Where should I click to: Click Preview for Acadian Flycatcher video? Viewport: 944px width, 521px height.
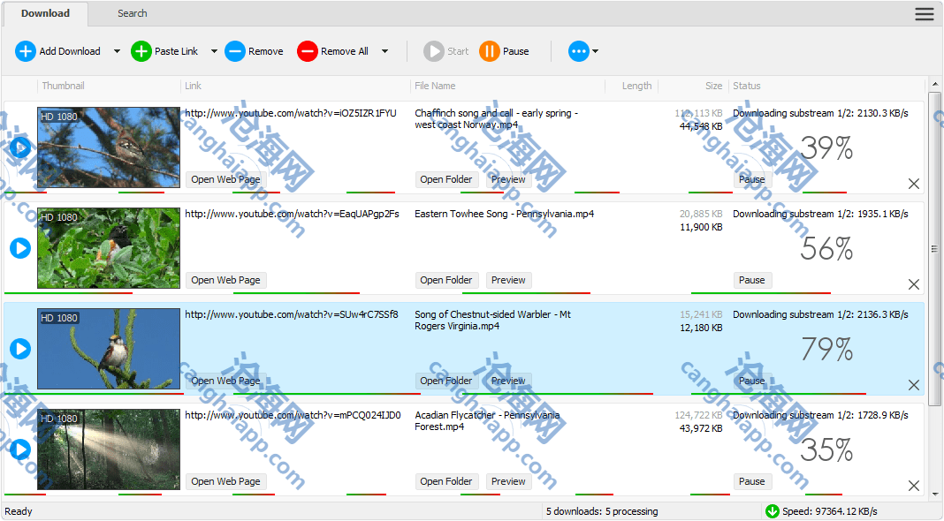pos(508,481)
